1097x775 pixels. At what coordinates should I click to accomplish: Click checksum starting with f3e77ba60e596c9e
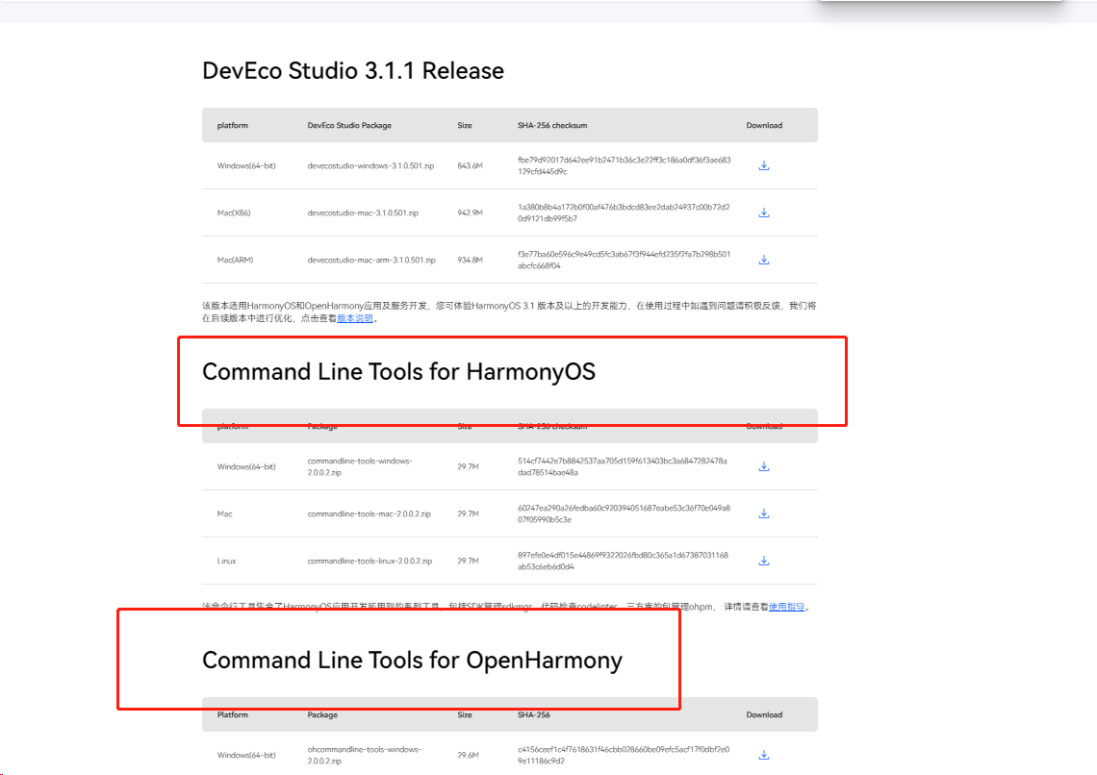click(x=625, y=260)
